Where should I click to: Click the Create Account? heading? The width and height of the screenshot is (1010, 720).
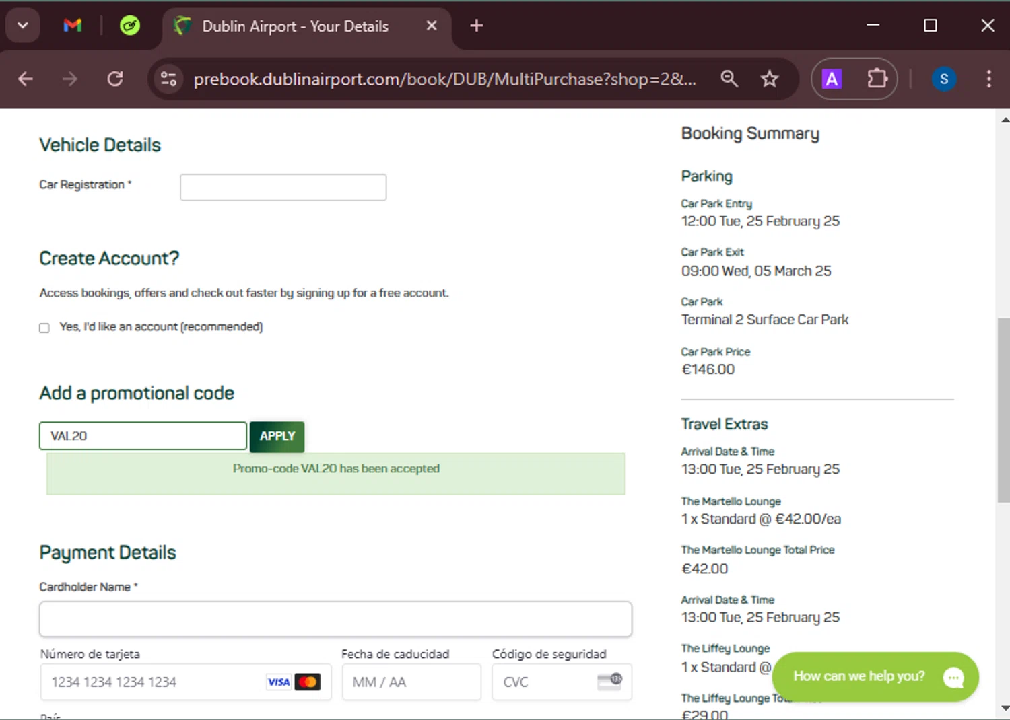tap(109, 258)
